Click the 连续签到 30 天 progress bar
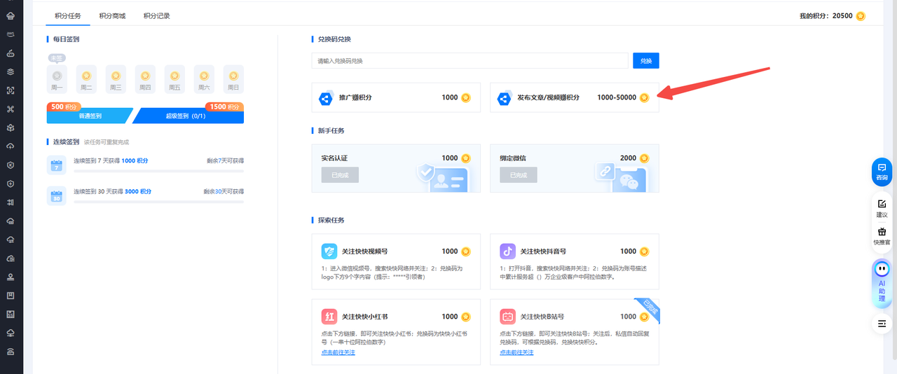This screenshot has width=897, height=374. tap(158, 202)
